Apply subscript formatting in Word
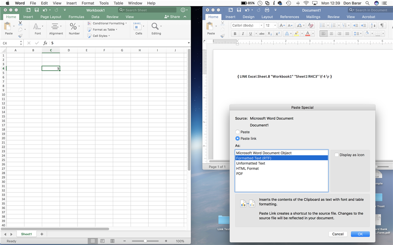The height and width of the screenshot is (245, 393). [270, 34]
